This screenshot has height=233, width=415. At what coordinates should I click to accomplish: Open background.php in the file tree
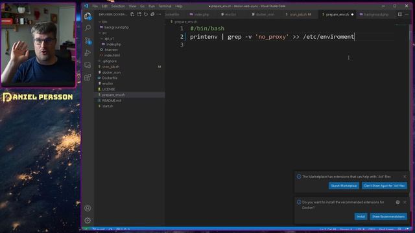116,27
